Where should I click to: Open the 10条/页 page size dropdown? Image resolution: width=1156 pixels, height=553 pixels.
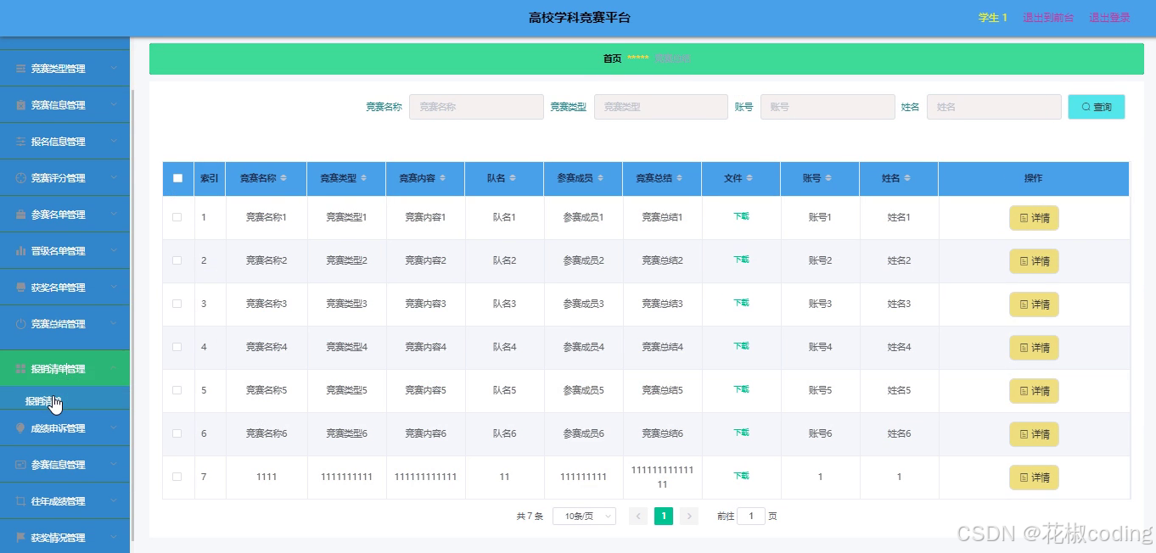pos(583,515)
